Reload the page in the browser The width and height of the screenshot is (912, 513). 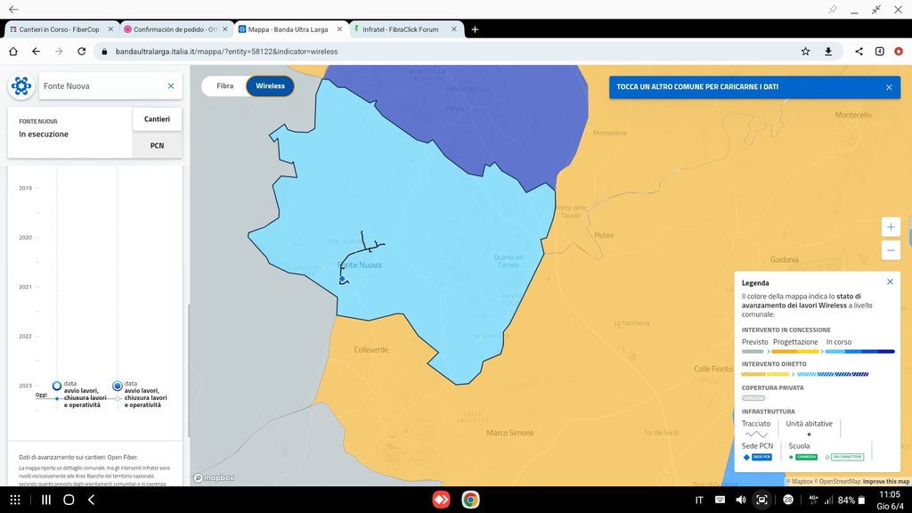coord(82,52)
